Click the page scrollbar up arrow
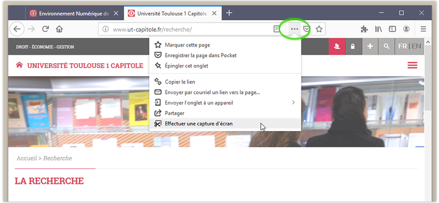The height and width of the screenshot is (203, 439). [x=427, y=42]
